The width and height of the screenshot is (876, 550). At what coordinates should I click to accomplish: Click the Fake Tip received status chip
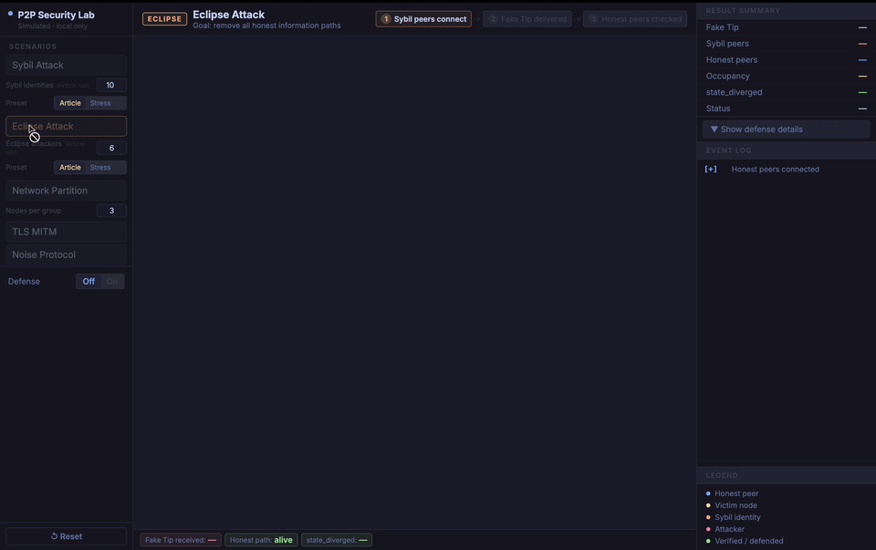tap(181, 540)
